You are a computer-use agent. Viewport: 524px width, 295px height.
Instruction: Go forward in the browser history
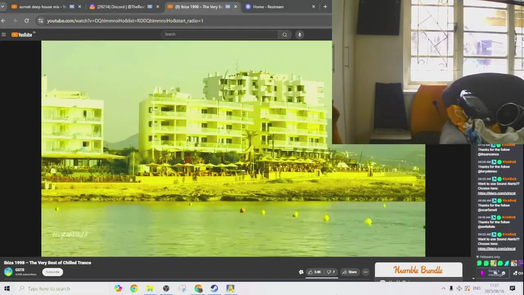15,20
